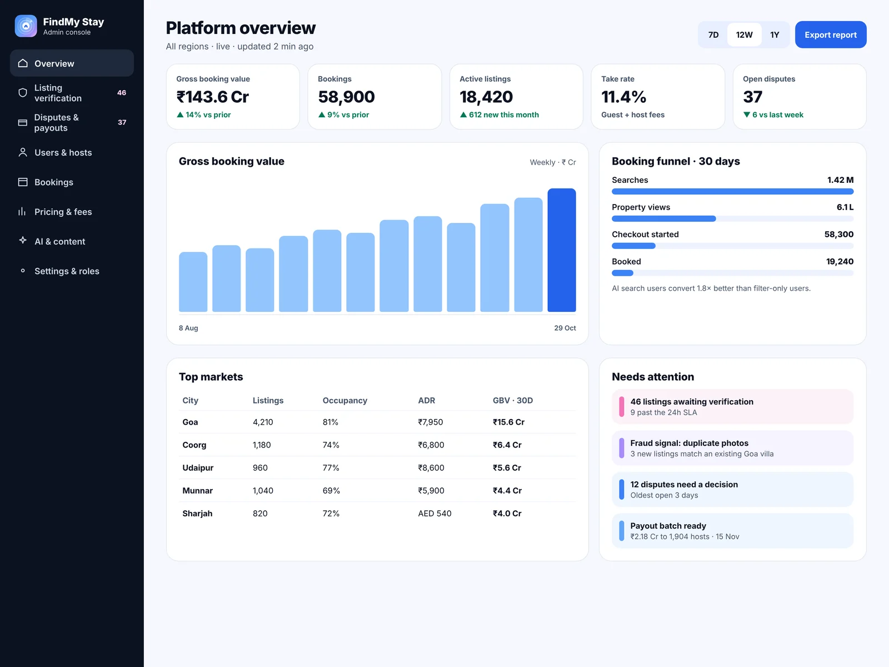Click the Property views funnel bar

(732, 218)
